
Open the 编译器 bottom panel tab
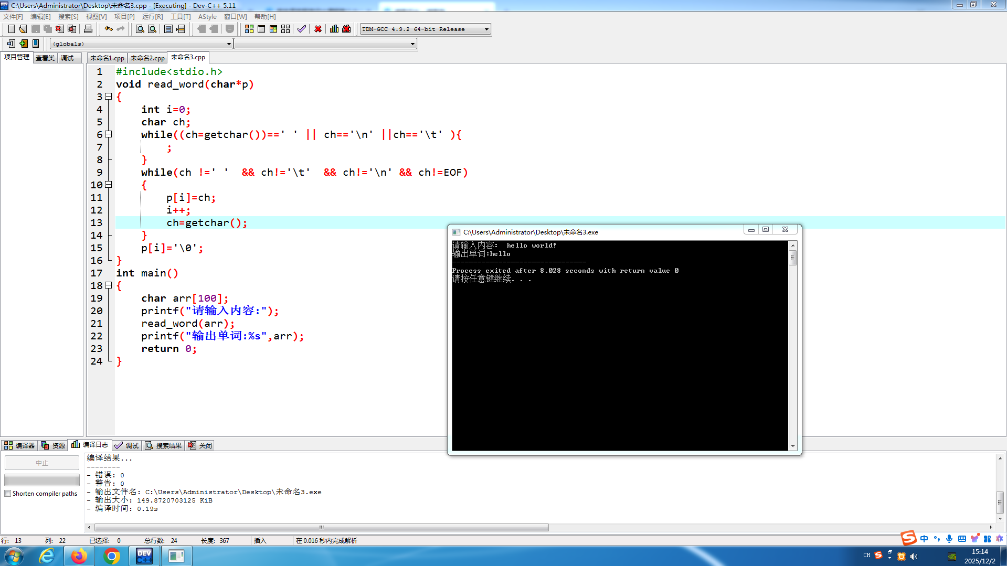[x=19, y=445]
